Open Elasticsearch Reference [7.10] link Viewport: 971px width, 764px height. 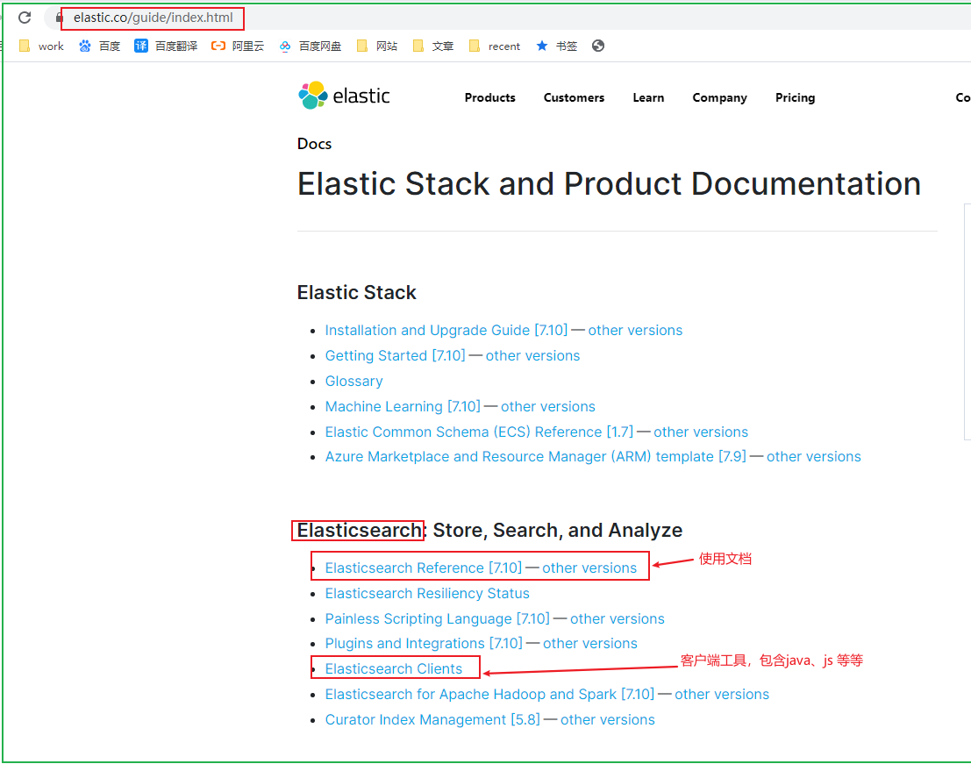pyautogui.click(x=423, y=568)
